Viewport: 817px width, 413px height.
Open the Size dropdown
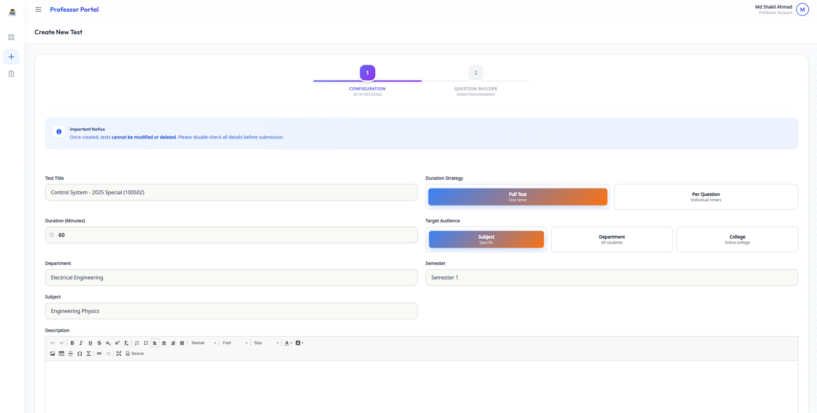[266, 343]
